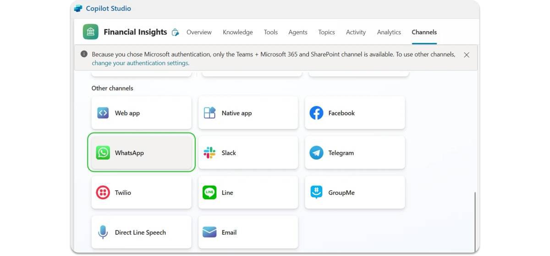Go to the Analytics tab
Screen dimensions: 550x256
[389, 32]
